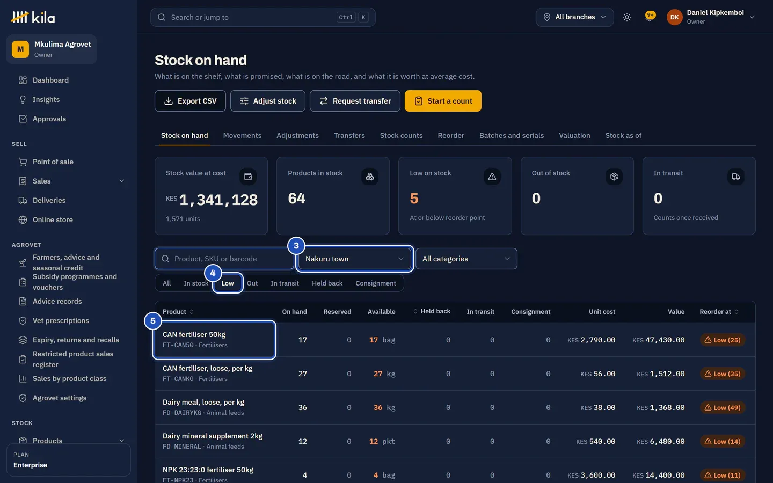Click the Products in stock cubes icon
This screenshot has height=483, width=773.
[x=370, y=177]
